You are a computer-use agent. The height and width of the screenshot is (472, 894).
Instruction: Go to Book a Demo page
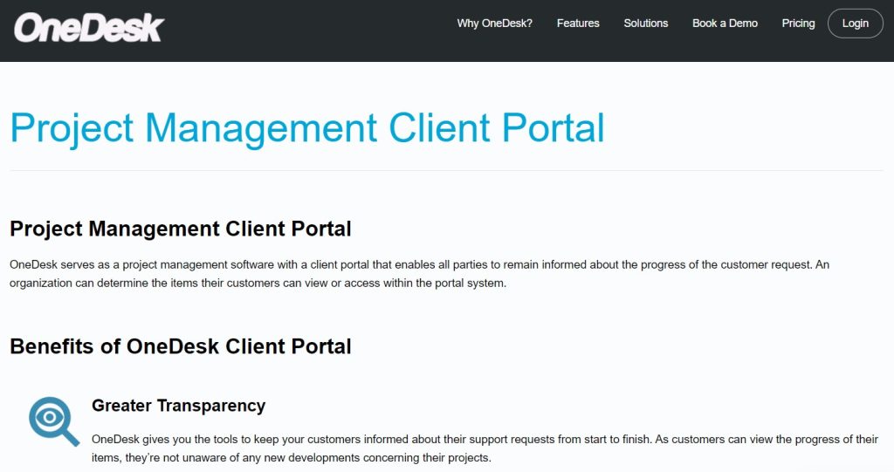[725, 24]
